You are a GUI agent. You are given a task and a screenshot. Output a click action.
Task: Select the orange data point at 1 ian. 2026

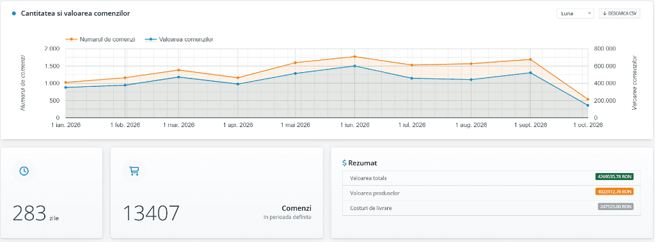click(x=66, y=82)
